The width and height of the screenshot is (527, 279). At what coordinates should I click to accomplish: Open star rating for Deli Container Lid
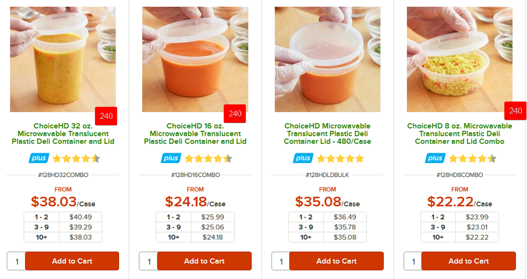[x=340, y=158]
